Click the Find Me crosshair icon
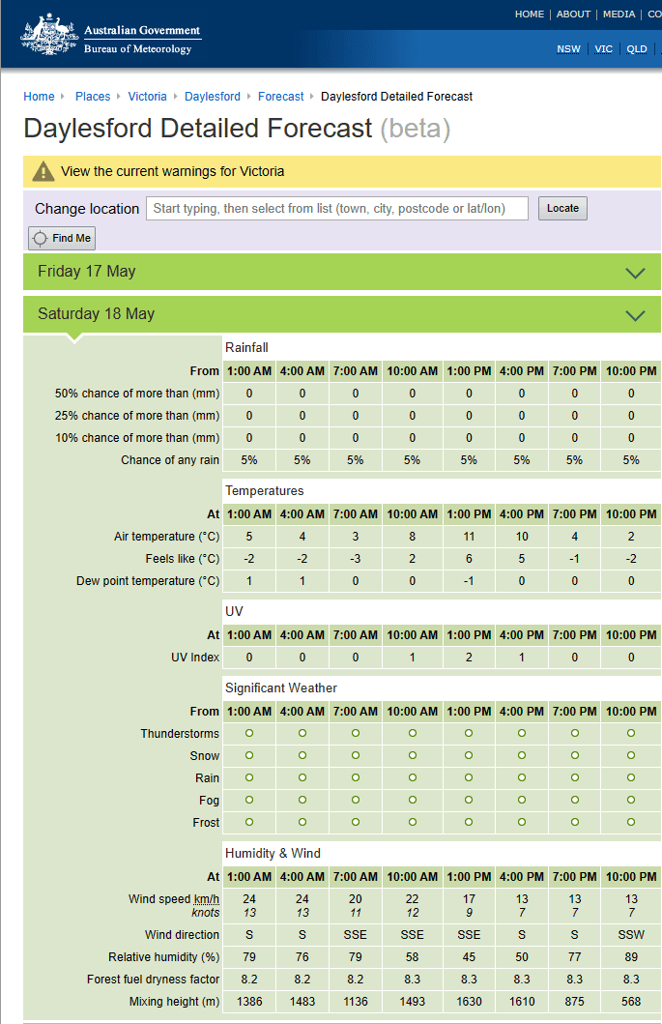 (40, 238)
